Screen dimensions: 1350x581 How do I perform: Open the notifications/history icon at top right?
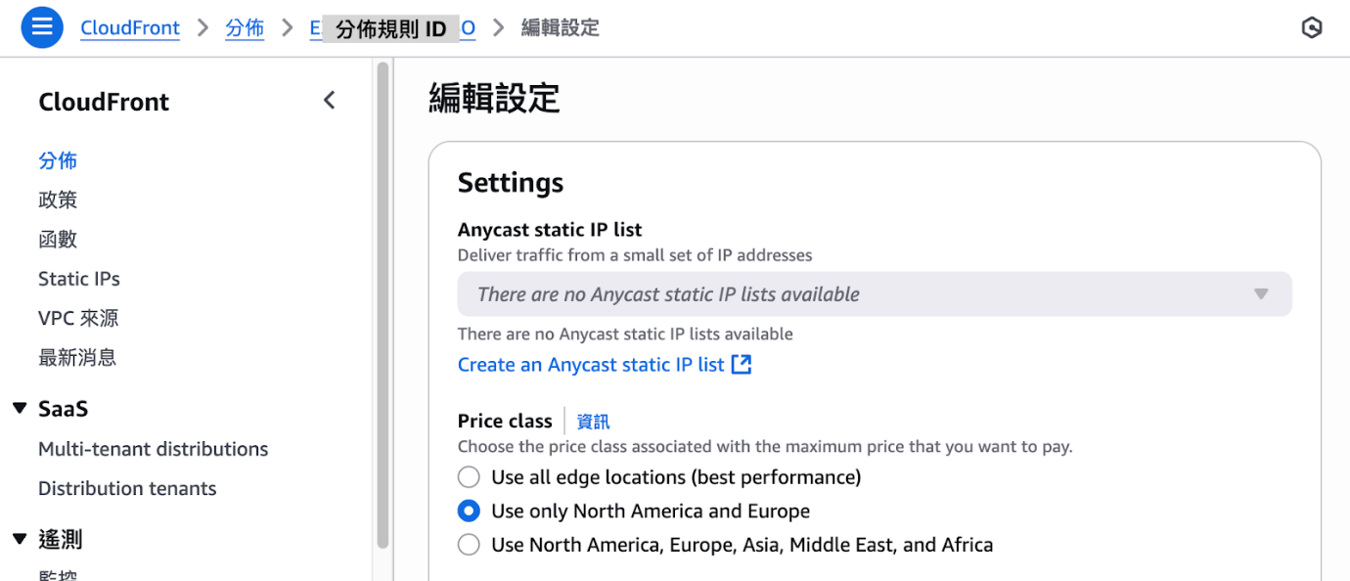[x=1312, y=28]
